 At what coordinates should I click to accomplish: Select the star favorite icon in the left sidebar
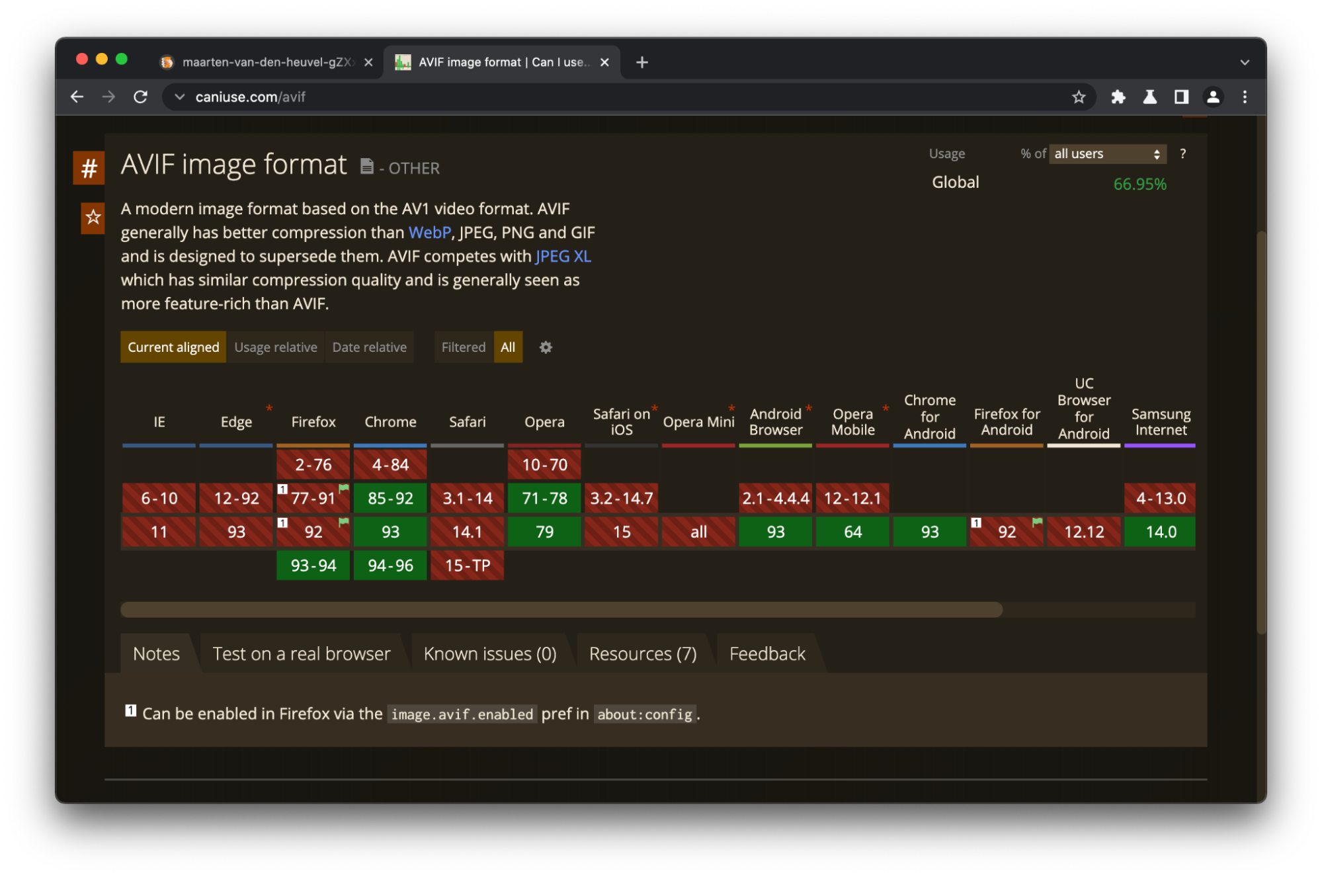93,217
